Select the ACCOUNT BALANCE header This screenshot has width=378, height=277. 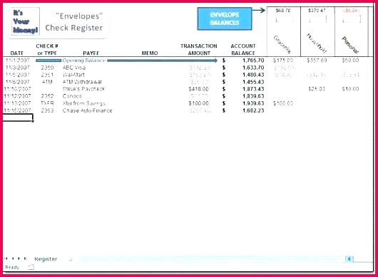coord(243,49)
